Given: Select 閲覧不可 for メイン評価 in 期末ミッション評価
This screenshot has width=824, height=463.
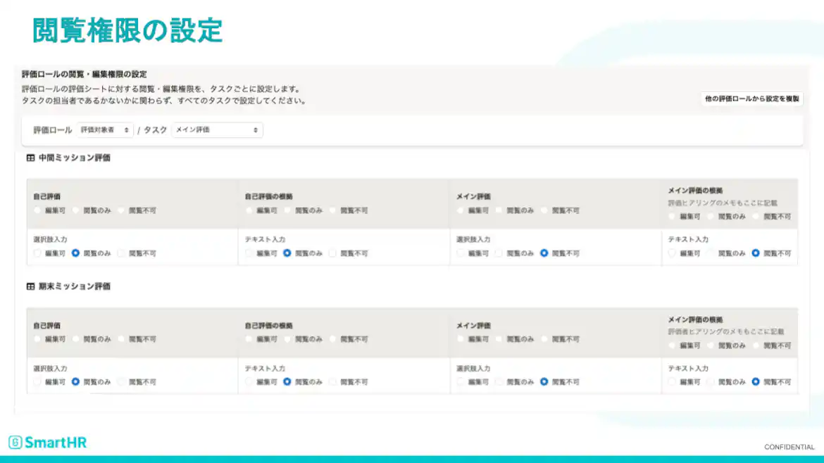Looking at the screenshot, I should [545, 338].
